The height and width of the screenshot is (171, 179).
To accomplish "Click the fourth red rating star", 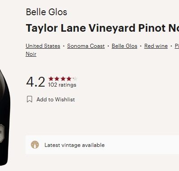I will pos(69,79).
